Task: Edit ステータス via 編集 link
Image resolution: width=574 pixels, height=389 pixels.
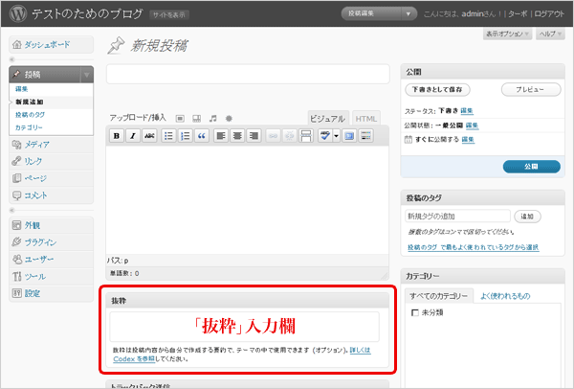Action: point(467,111)
